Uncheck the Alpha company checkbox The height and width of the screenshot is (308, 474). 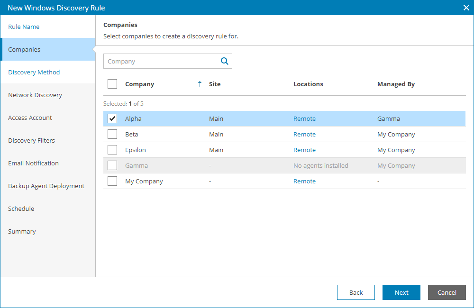coord(112,118)
